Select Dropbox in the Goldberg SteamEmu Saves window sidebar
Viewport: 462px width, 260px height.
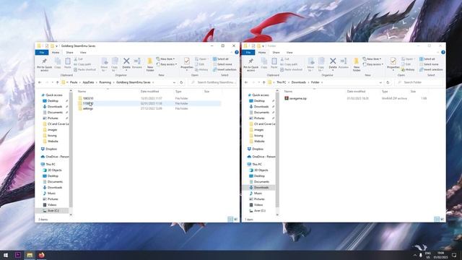tap(51, 149)
